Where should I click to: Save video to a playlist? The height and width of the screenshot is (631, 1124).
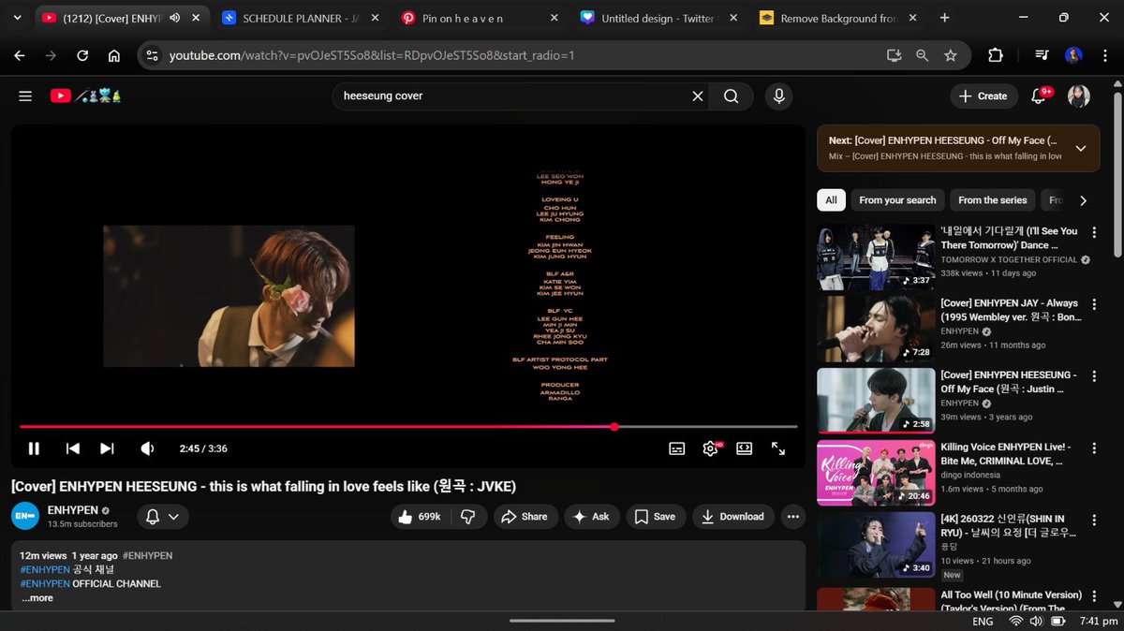tap(656, 517)
